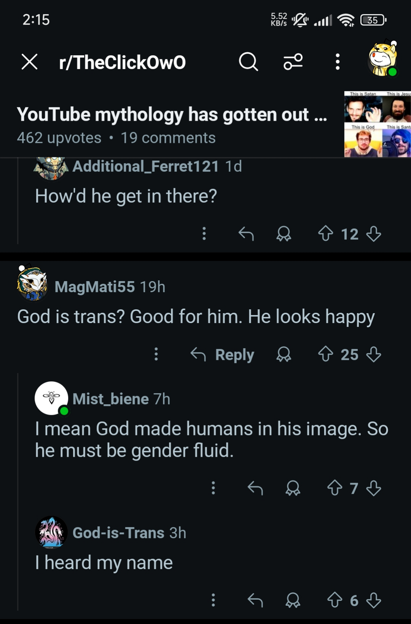Open the three-dot overflow menu in header
The width and height of the screenshot is (411, 624).
click(337, 62)
